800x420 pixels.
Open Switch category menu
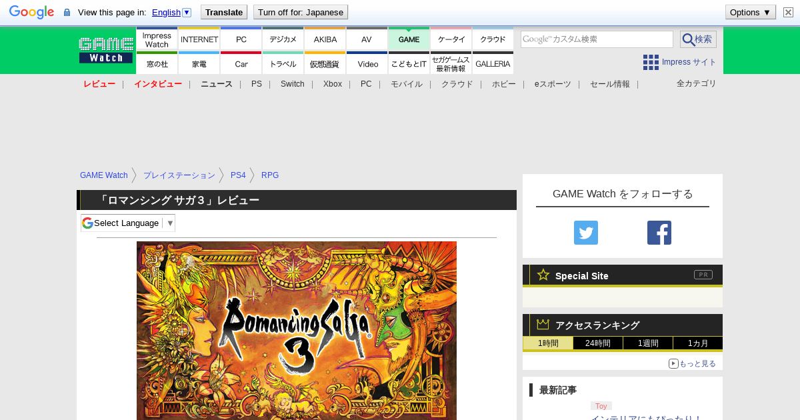(x=292, y=84)
